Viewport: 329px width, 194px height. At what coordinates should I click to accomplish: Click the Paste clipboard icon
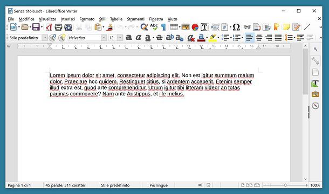click(x=98, y=27)
